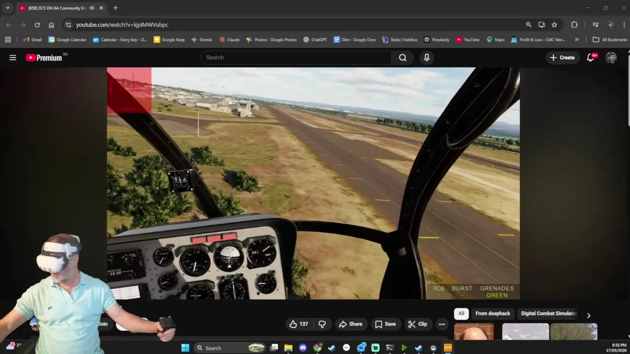The image size is (630, 354).
Task: Open the Maps bookmark
Action: click(496, 39)
